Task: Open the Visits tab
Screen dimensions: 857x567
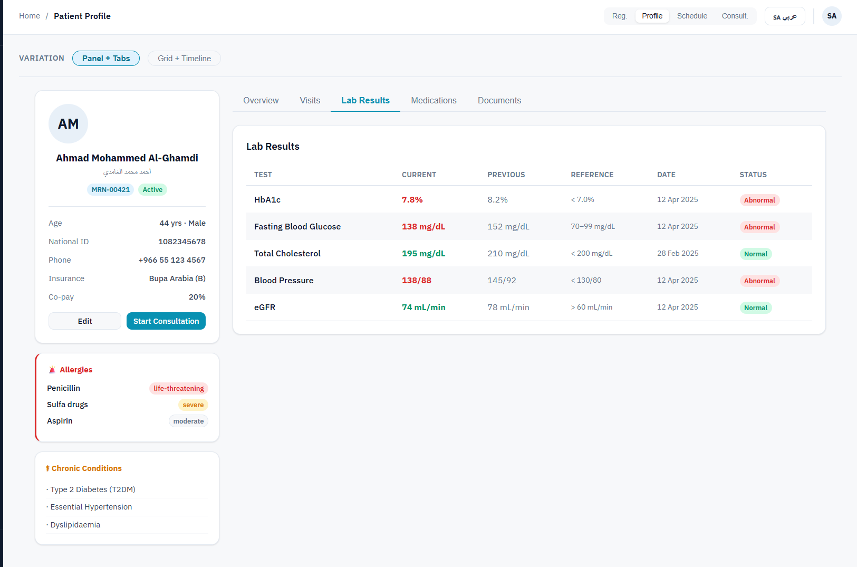Action: 310,101
